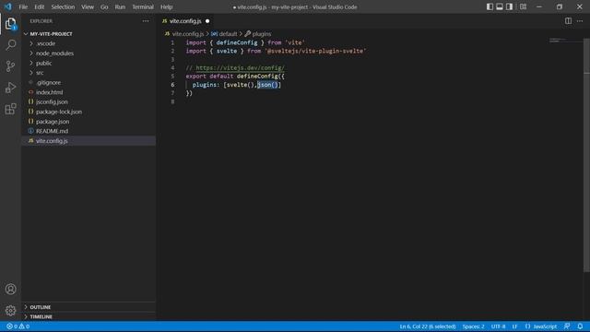Open the View menu
This screenshot has width=590, height=332.
pos(88,6)
